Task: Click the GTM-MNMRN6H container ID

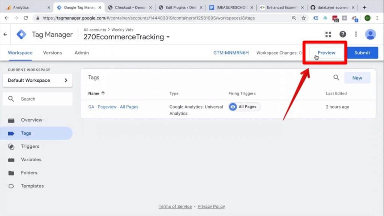Action: [231, 52]
